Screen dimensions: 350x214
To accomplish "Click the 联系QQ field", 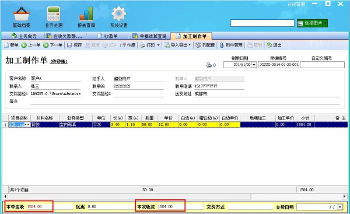I will tap(139, 86).
